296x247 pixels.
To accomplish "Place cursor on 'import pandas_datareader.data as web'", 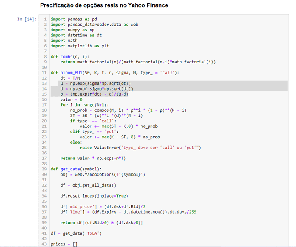I will pos(94,25).
